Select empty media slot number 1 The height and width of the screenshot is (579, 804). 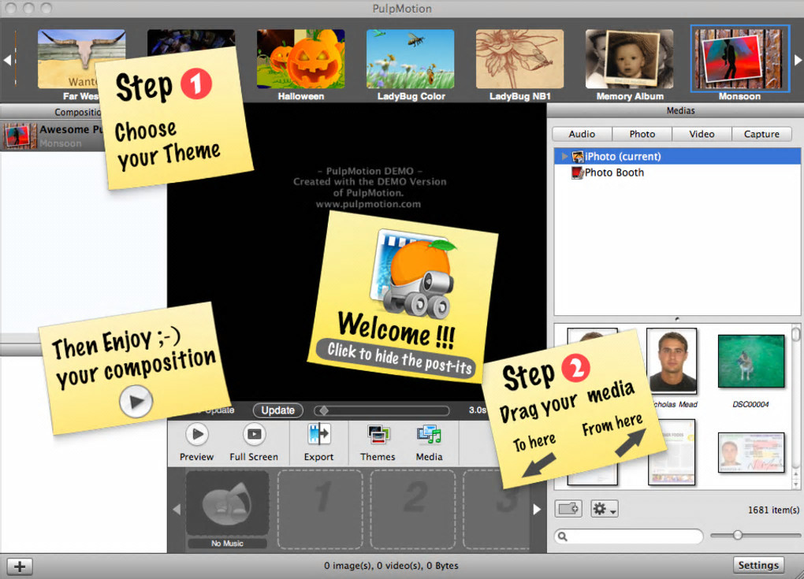pyautogui.click(x=321, y=510)
